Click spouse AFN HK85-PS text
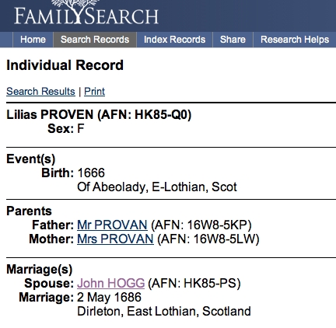The width and height of the screenshot is (336, 328). coord(194,283)
